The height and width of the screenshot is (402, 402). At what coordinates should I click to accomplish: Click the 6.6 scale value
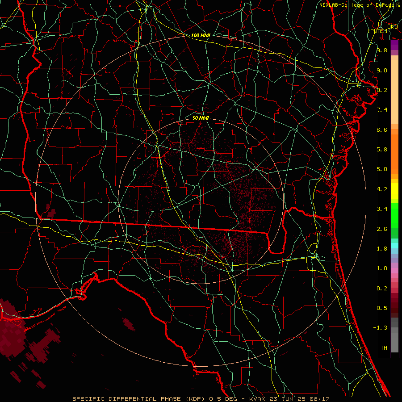(382, 130)
